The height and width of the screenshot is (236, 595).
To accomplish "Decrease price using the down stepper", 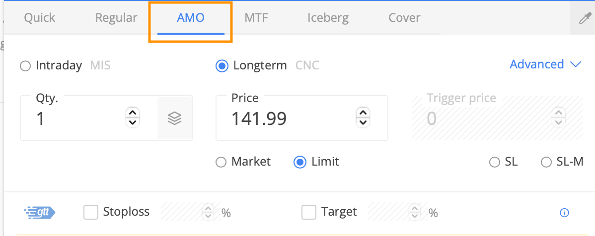I will (363, 122).
